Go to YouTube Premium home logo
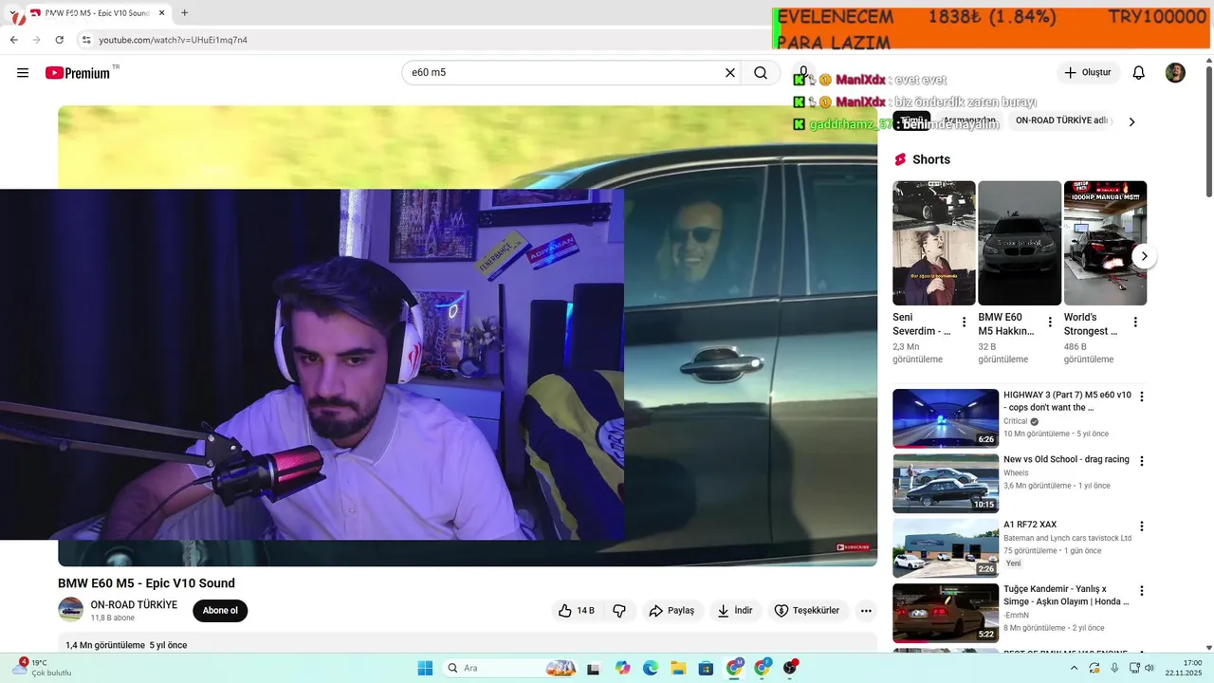 click(78, 73)
